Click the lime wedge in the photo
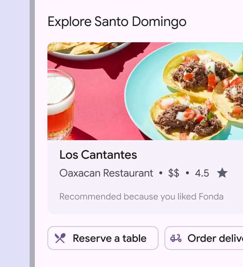 (x=237, y=62)
